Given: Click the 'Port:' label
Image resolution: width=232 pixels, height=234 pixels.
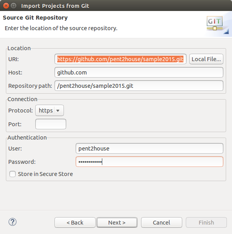Looking at the screenshot, I should pyautogui.click(x=15, y=124).
